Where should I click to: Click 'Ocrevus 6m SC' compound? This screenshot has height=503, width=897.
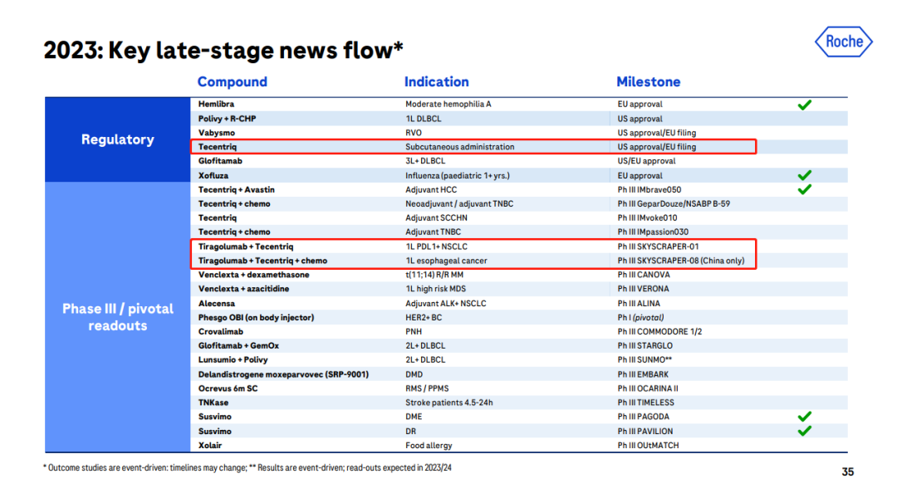point(228,388)
